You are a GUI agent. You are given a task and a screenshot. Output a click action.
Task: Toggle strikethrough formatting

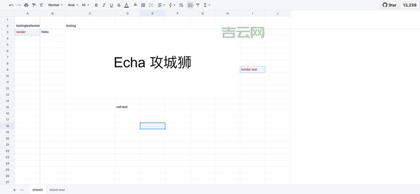(119, 5)
